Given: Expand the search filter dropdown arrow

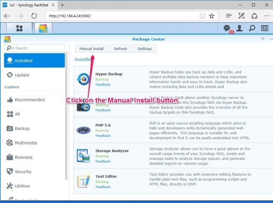Looking at the screenshot, I should click(13, 48).
